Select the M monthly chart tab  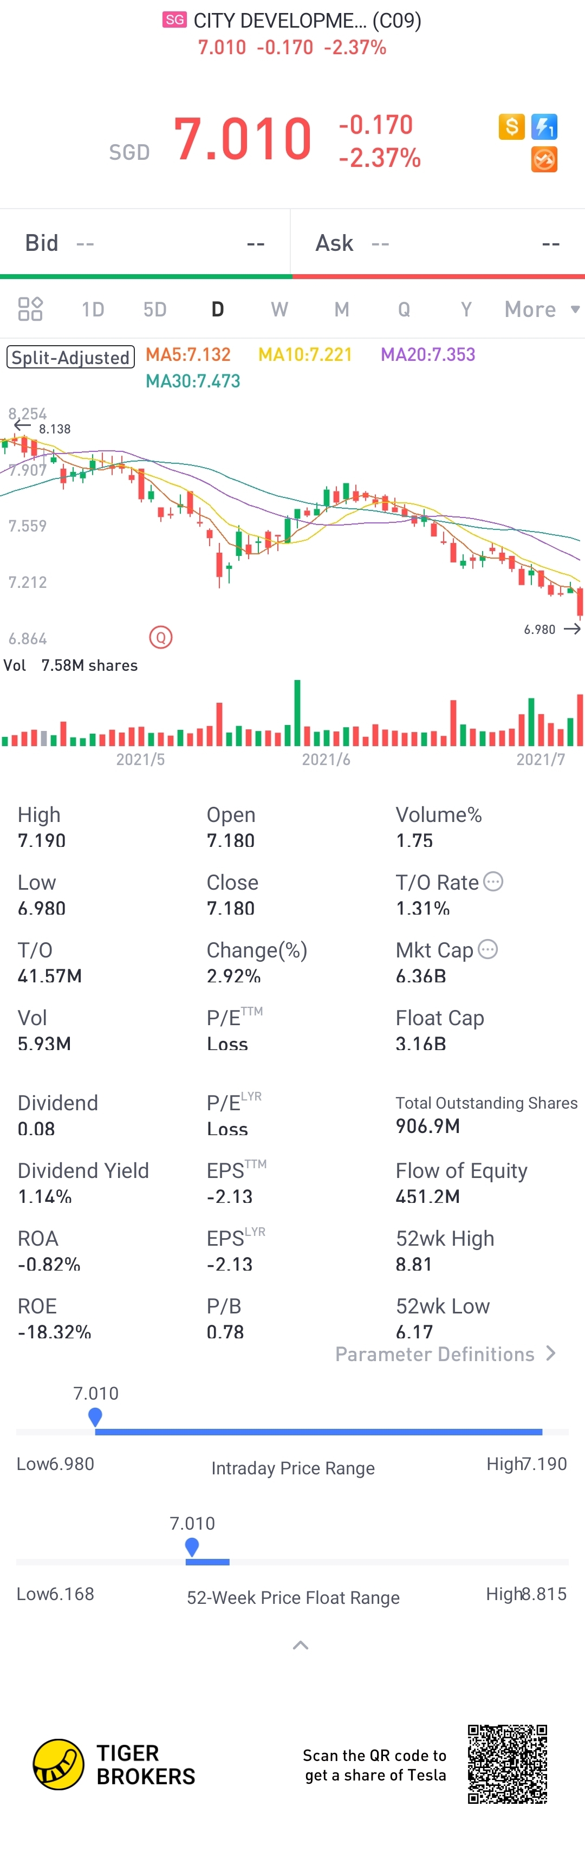(x=341, y=309)
